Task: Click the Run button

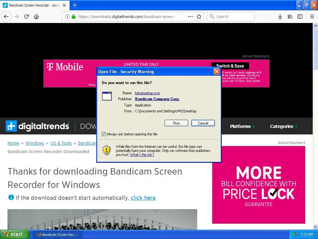Action: (176, 123)
